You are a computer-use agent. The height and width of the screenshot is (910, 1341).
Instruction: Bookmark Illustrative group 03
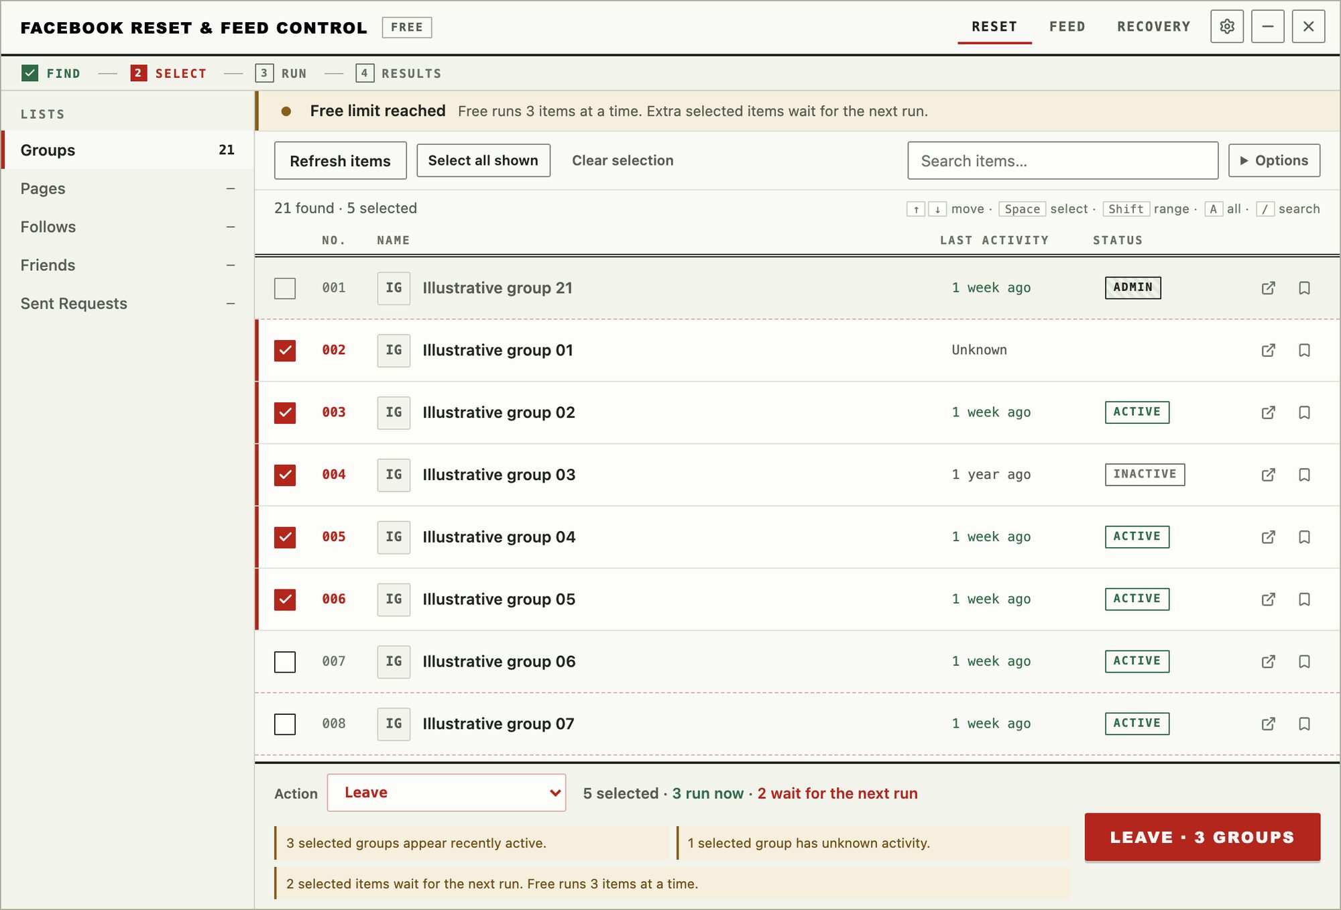[1304, 475]
